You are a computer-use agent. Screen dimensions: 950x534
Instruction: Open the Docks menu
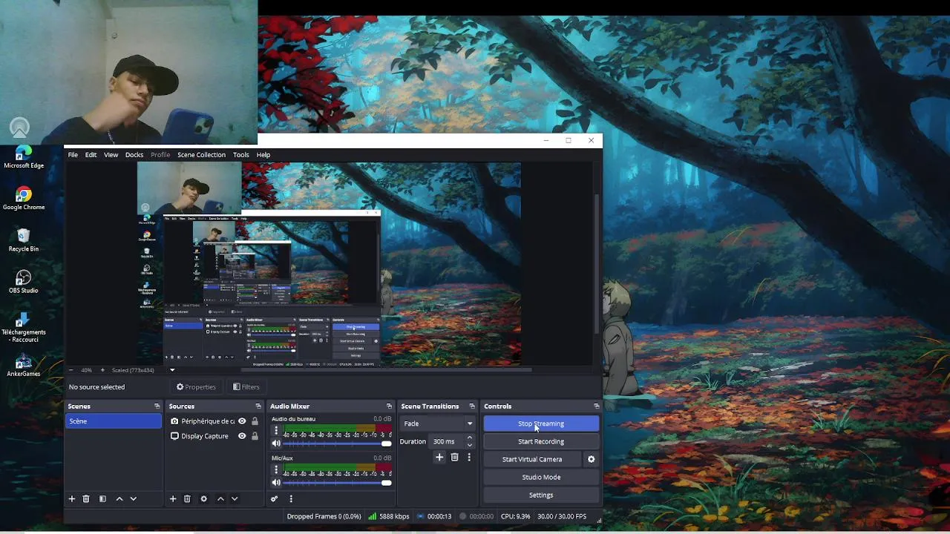(x=134, y=155)
